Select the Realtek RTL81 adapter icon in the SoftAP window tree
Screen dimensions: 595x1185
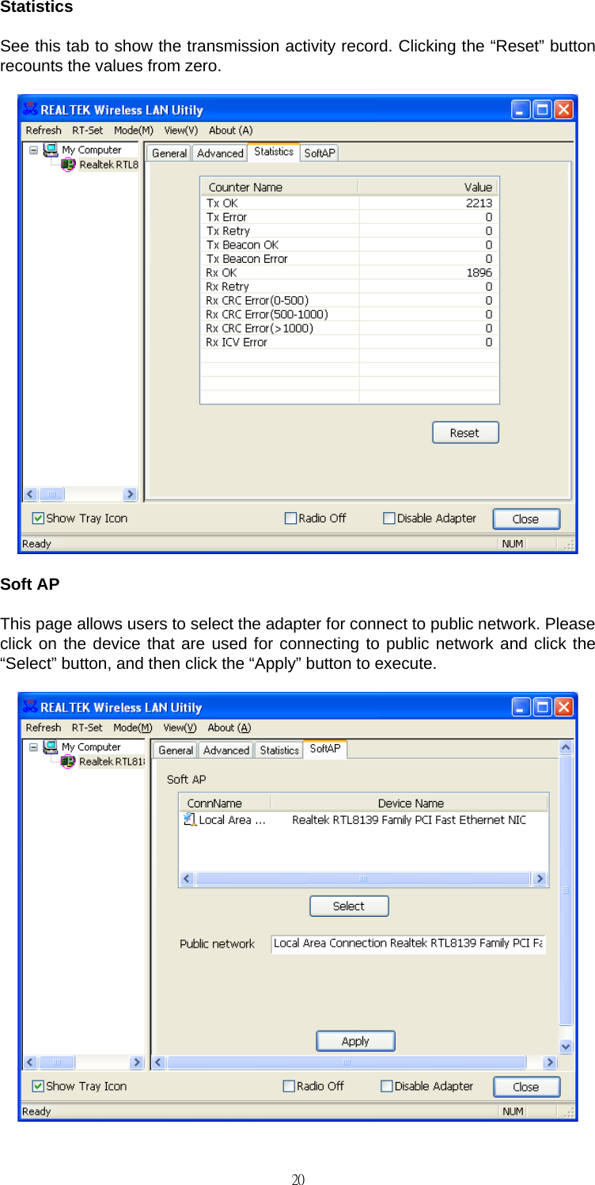[x=69, y=762]
